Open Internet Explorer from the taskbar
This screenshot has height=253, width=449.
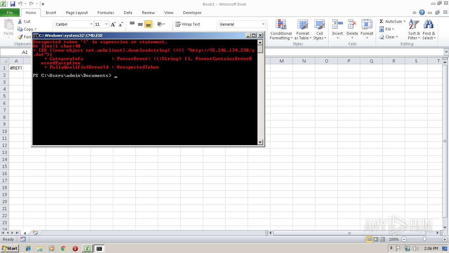[28, 248]
